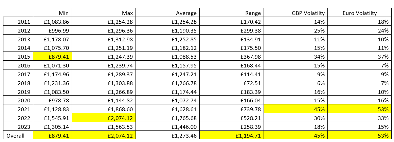The image size is (394, 142).
Task: Click the Average column header
Action: pyautogui.click(x=167, y=13)
